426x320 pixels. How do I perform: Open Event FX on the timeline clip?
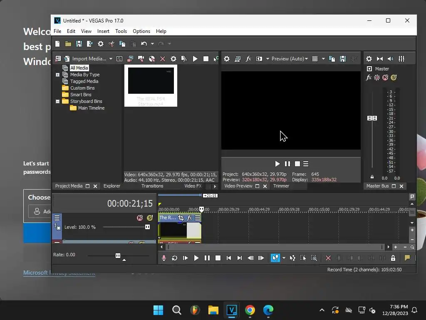pyautogui.click(x=189, y=217)
